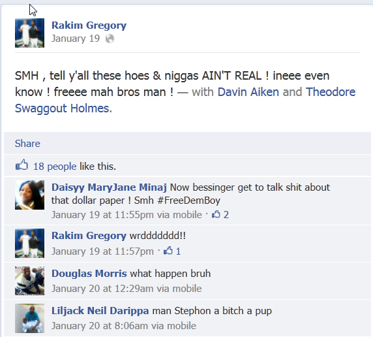Click the thumbs-up icon beside 18 people
Viewport: 373px width, 337px height.
click(22, 165)
